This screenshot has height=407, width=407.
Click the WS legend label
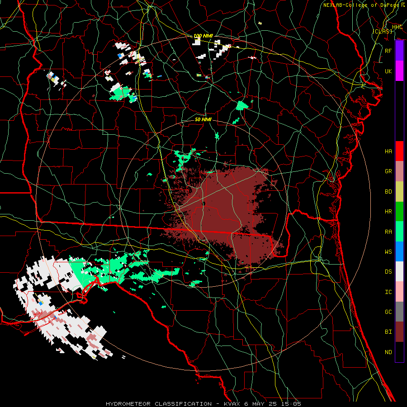click(x=388, y=251)
